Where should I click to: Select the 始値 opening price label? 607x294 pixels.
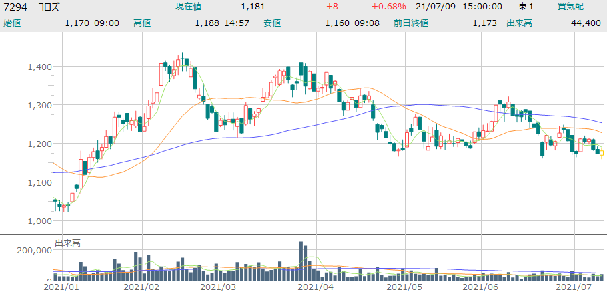click(12, 23)
